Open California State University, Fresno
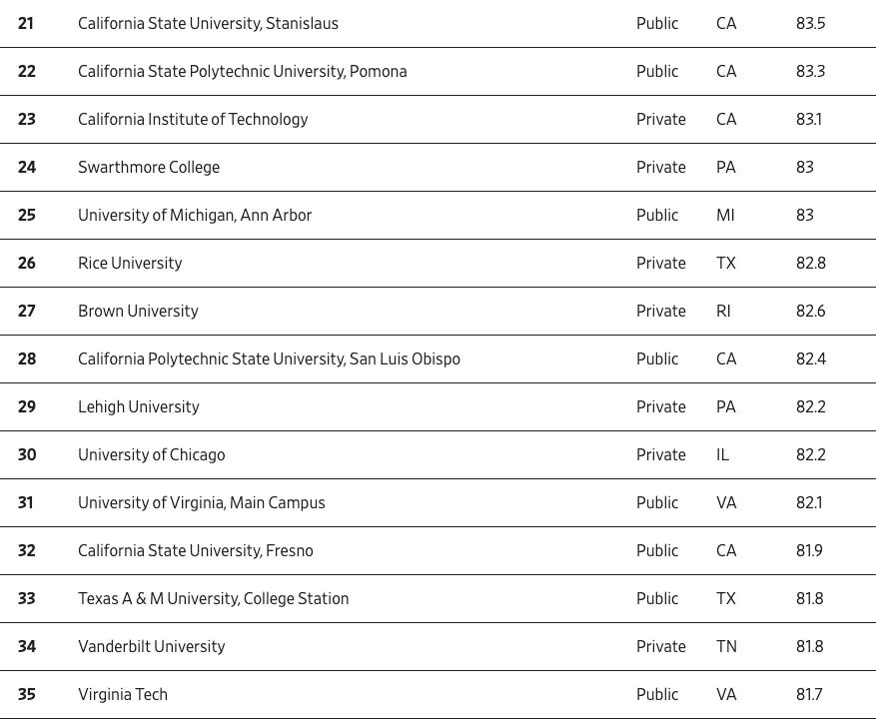Screen dimensions: 876x721 click(196, 551)
